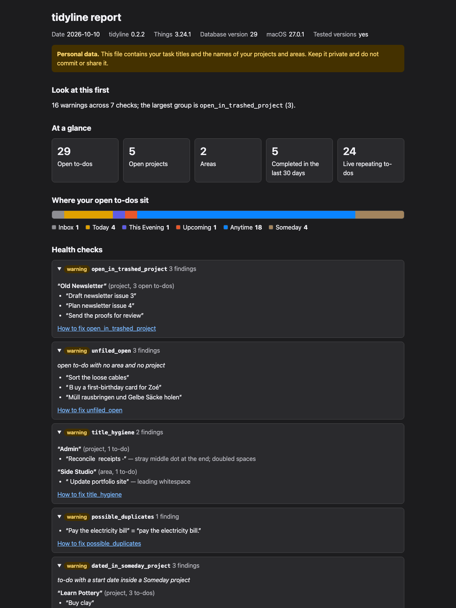Click the gray Inbox bar segment
This screenshot has width=456, height=608.
(x=58, y=215)
